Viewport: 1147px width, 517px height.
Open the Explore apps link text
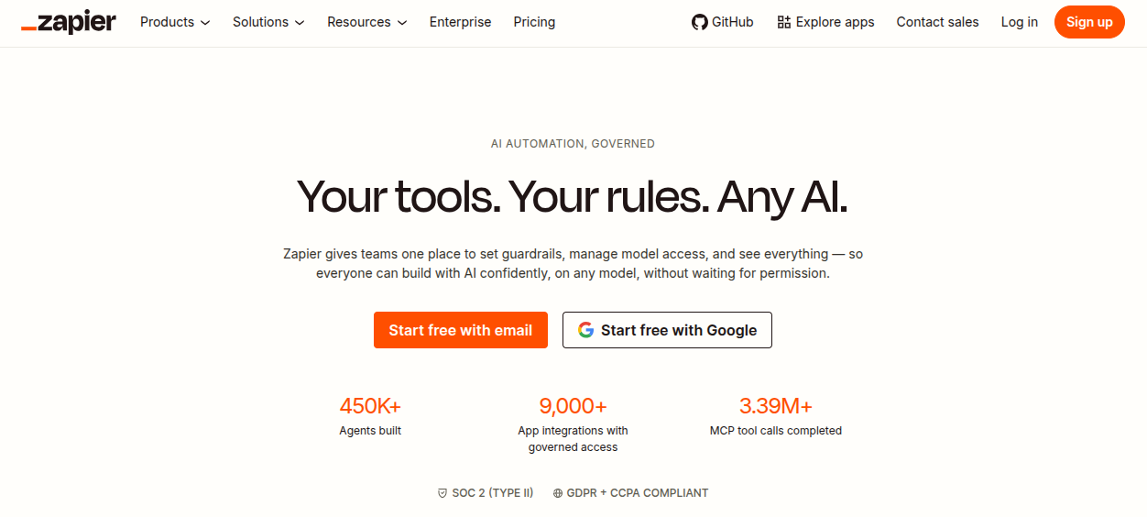pyautogui.click(x=836, y=22)
